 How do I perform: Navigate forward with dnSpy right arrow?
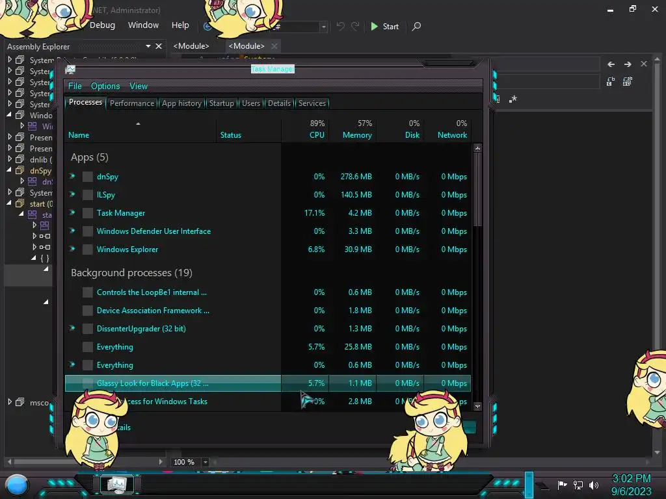click(628, 64)
